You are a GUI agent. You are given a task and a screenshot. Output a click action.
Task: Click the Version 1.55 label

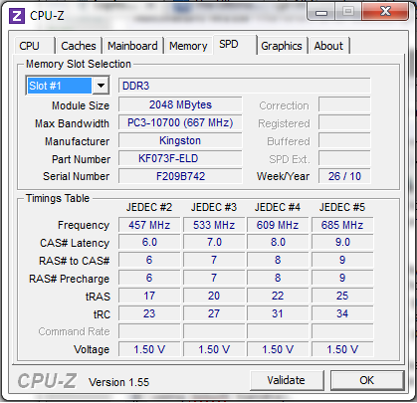click(118, 382)
